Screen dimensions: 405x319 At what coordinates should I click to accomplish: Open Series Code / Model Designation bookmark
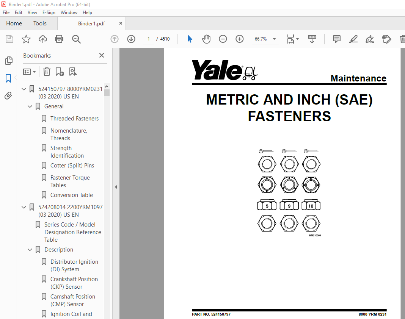[72, 232]
